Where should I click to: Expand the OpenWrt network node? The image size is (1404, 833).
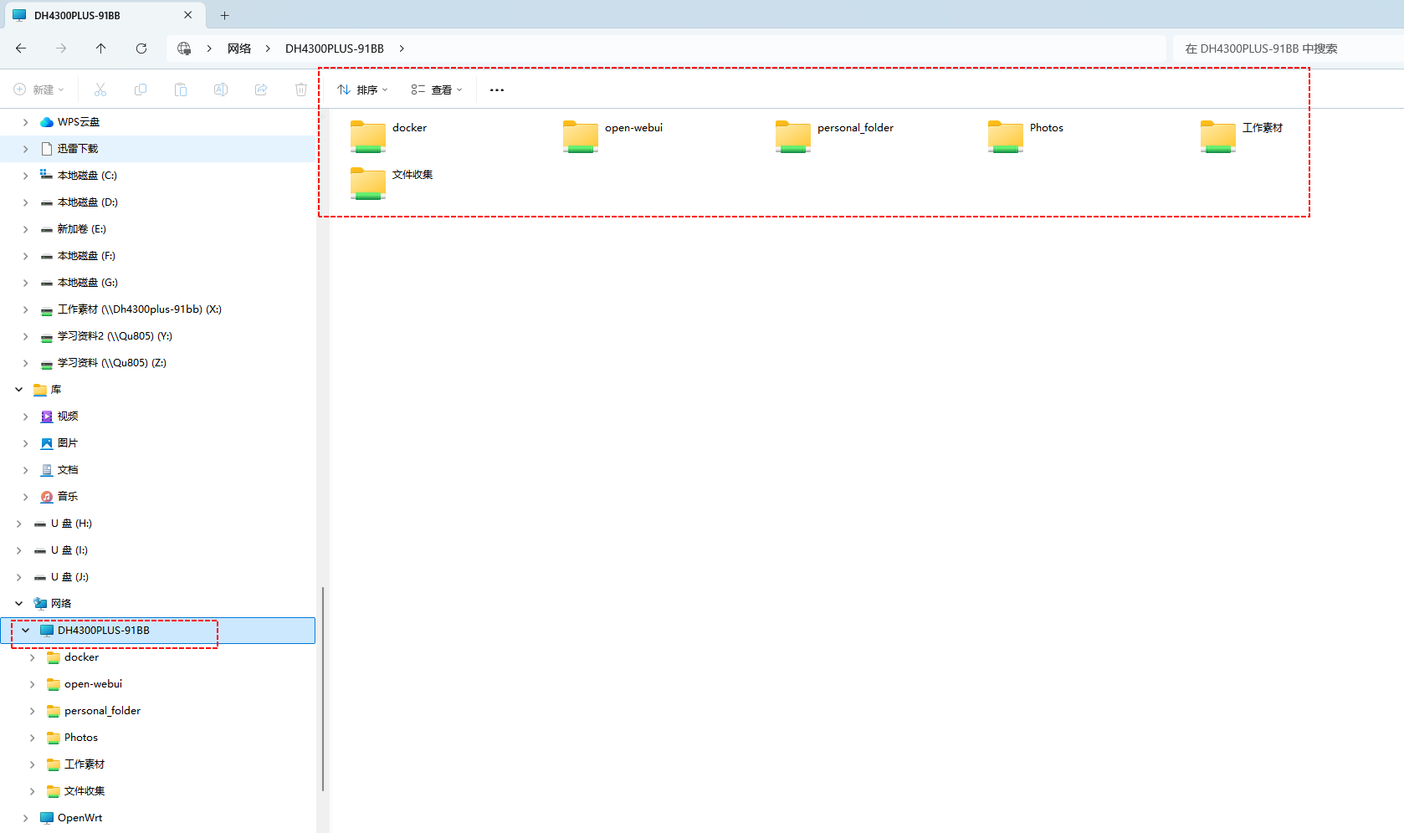pos(26,818)
